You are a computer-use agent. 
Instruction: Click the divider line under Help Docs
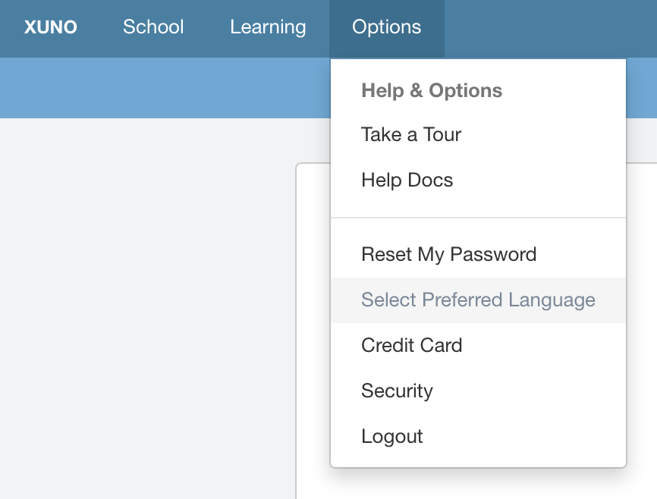(478, 218)
